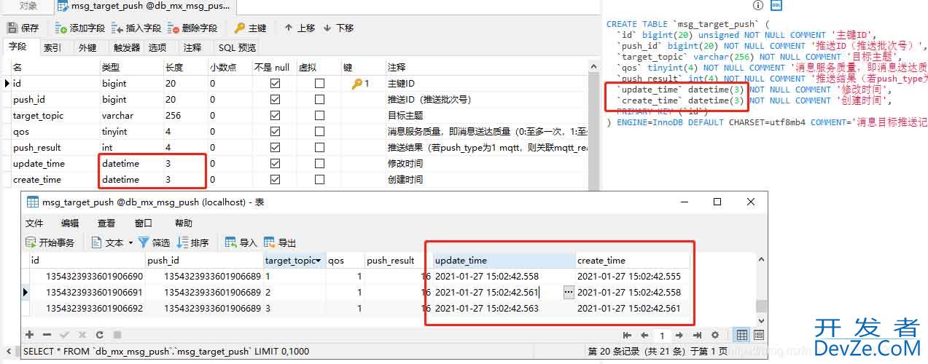Click the Filter (筛选) funnel icon
This screenshot has width=928, height=364.
point(144,242)
